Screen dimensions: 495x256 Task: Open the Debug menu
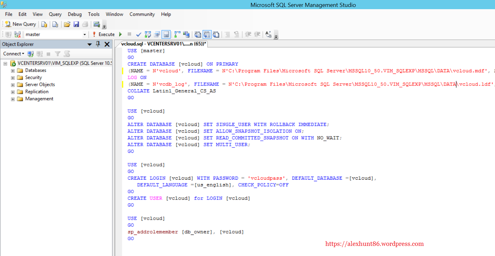(75, 14)
